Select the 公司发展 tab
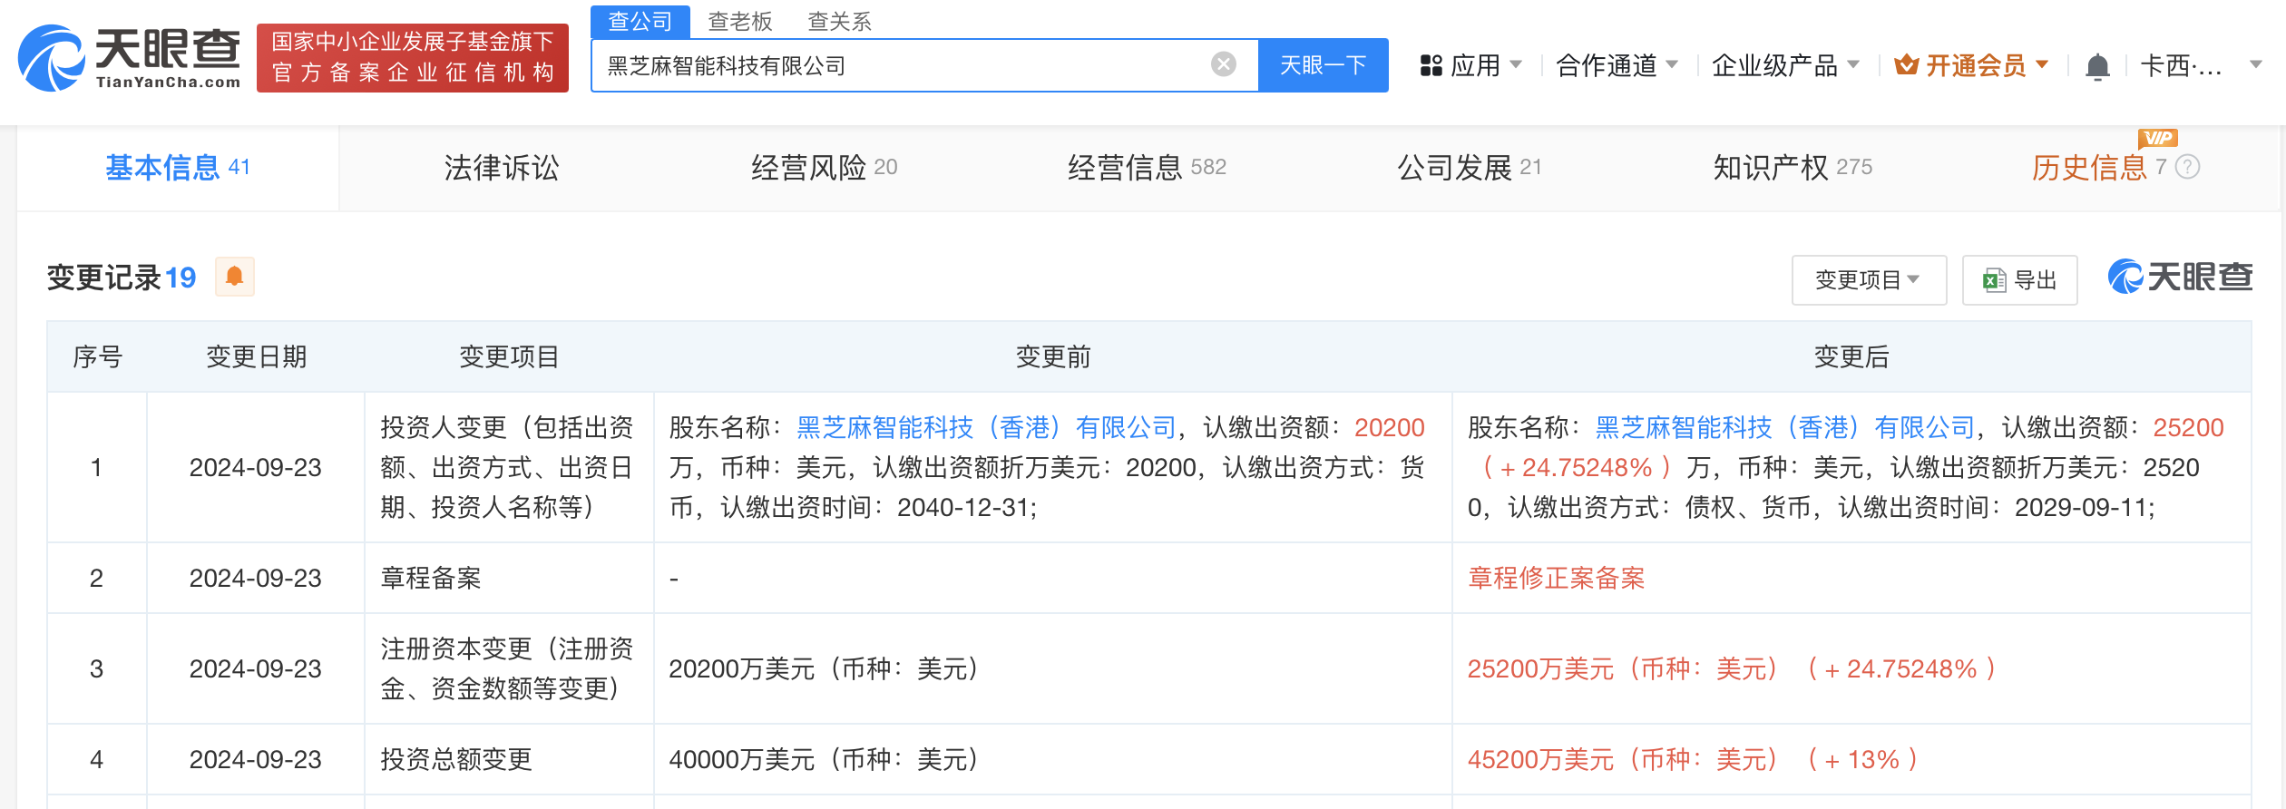Image resolution: width=2286 pixels, height=809 pixels. pyautogui.click(x=1470, y=168)
